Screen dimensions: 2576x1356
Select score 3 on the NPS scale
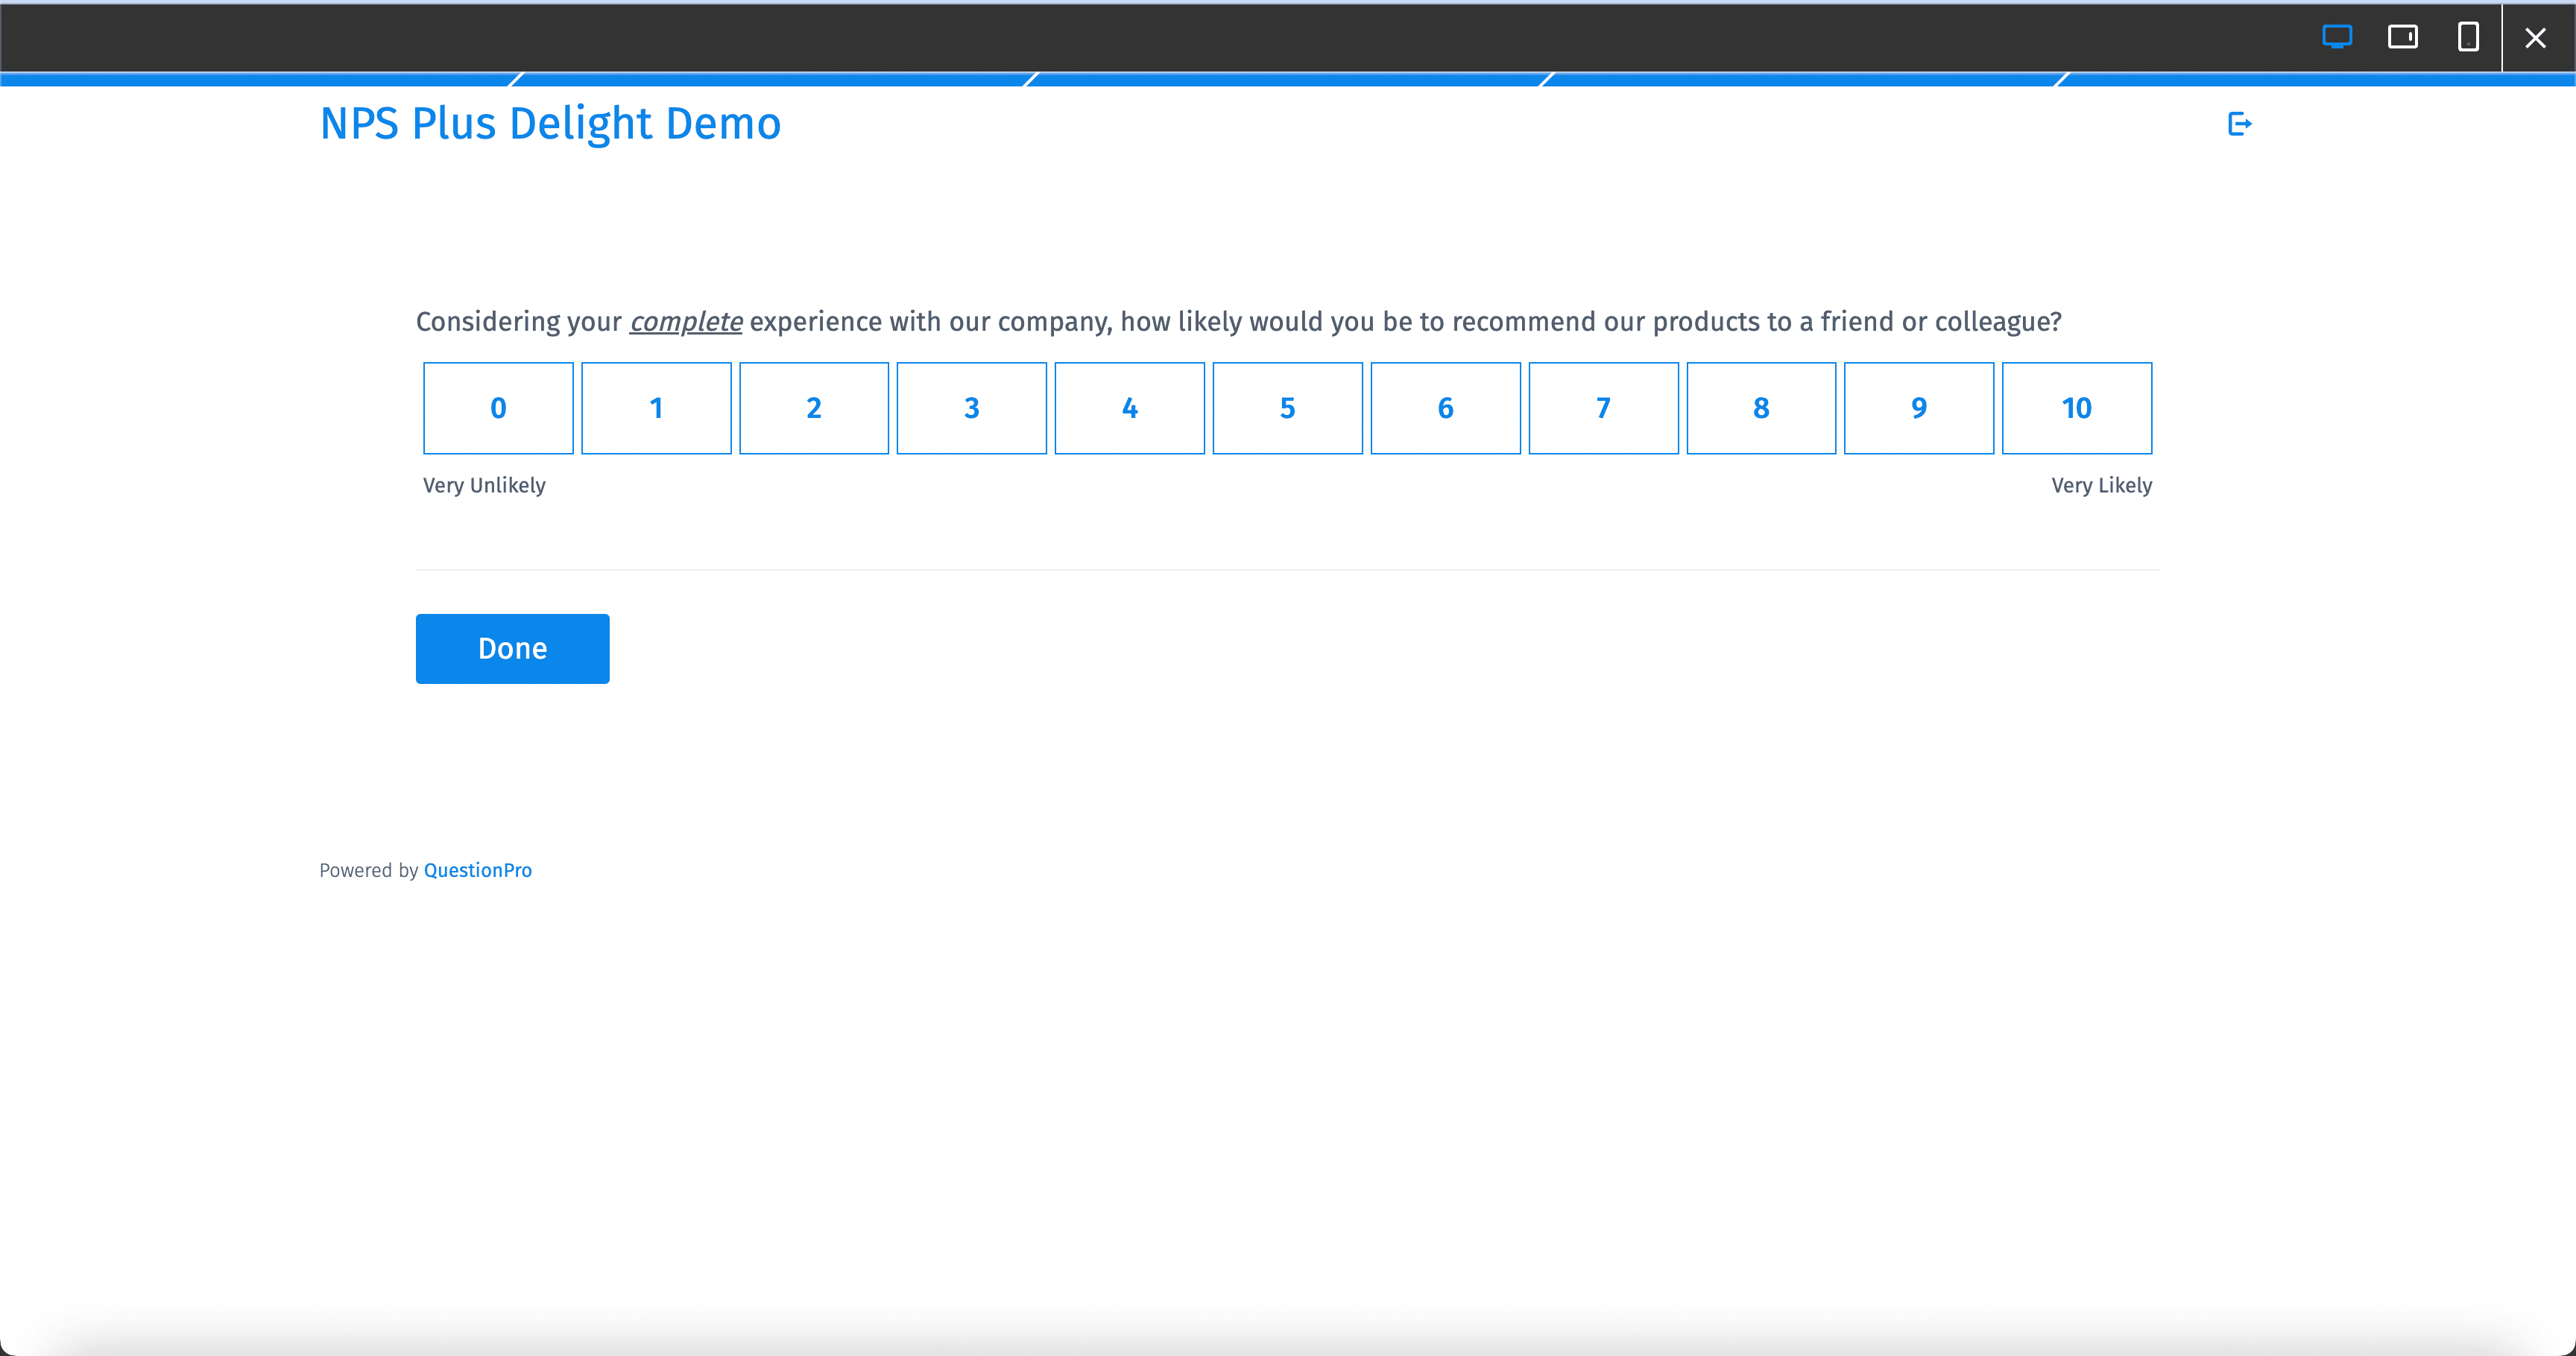[971, 408]
